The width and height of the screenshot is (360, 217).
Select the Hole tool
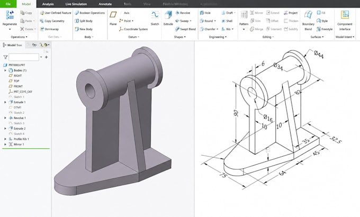[205, 13]
